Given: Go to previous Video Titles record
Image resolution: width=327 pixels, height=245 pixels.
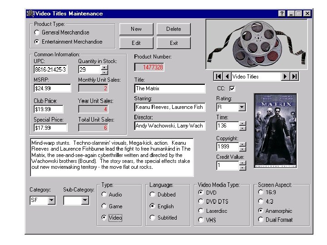Looking at the screenshot, I should point(227,77).
